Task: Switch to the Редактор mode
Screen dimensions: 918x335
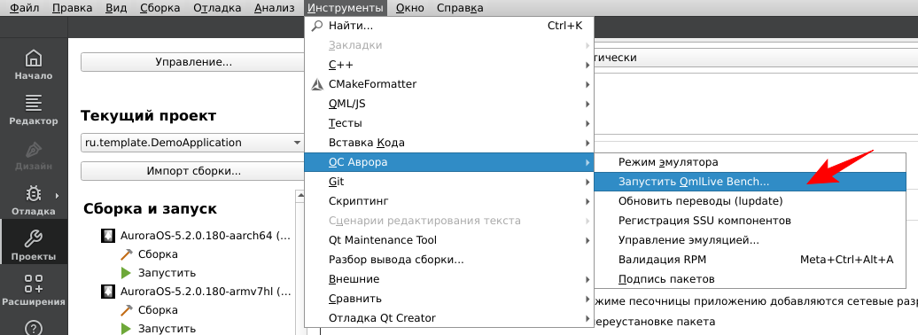Action: (x=34, y=110)
